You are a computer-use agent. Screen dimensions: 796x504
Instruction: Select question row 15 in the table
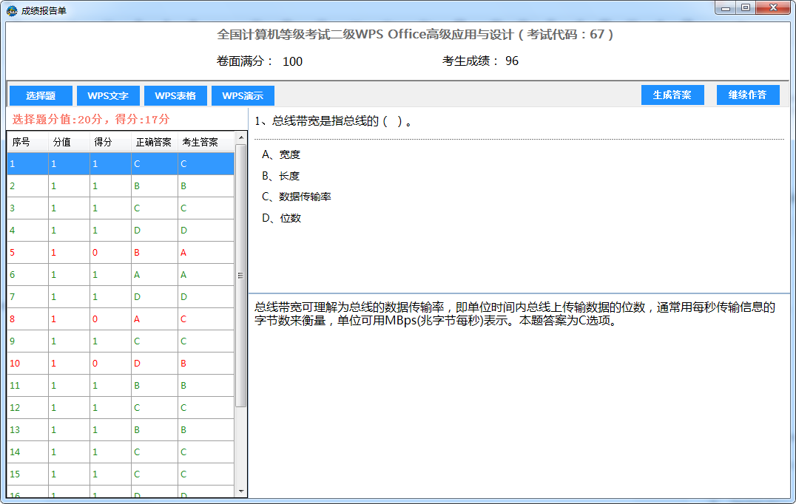pos(121,474)
